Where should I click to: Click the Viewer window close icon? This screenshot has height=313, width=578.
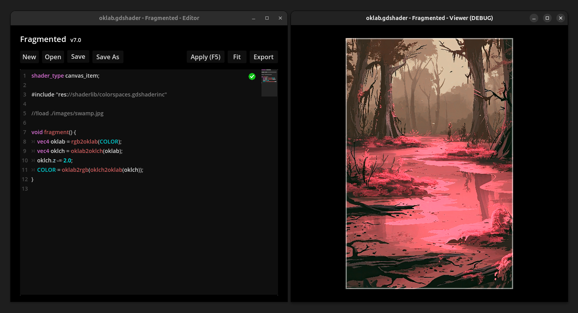[x=561, y=18]
